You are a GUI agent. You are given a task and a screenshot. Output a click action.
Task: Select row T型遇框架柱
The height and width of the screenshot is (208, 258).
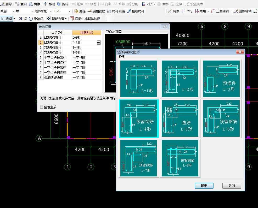pos(70,47)
